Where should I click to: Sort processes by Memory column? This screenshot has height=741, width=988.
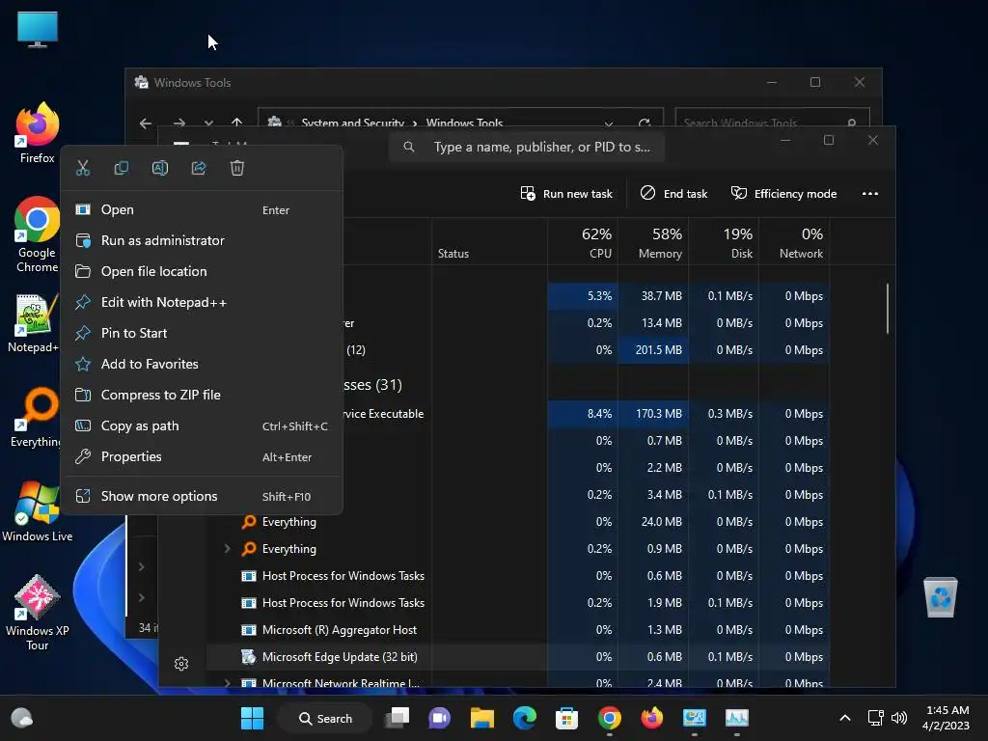[x=653, y=242]
